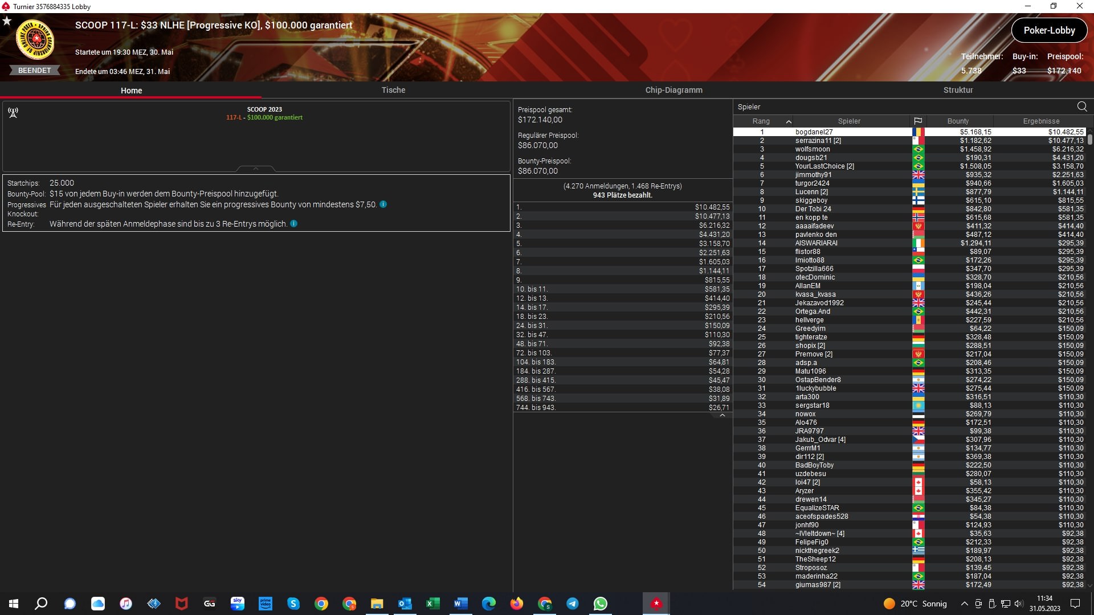Viewport: 1094px width, 615px height.
Task: Open iCloud from the taskbar
Action: click(98, 604)
